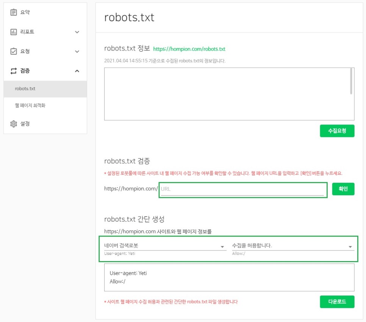Click the 요약 clipboard icon in sidebar

point(14,12)
